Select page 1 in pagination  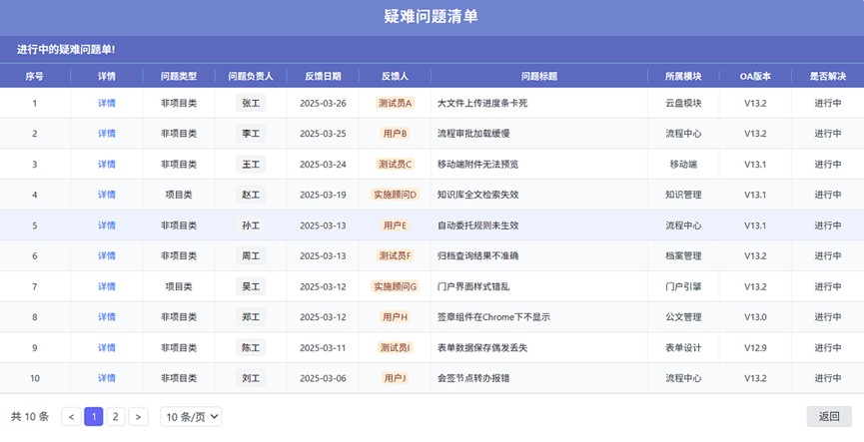(x=94, y=417)
